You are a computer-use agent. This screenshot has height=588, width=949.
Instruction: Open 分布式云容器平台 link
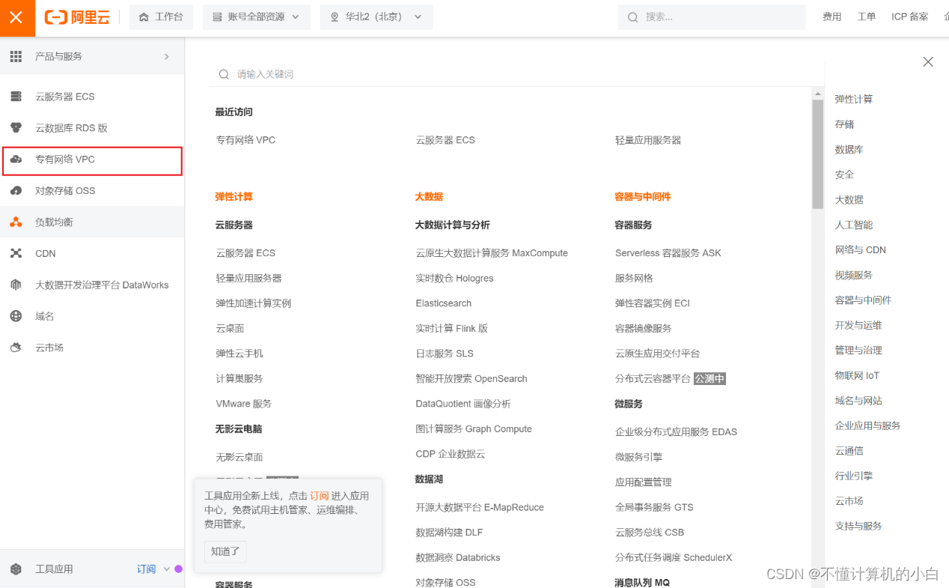click(x=653, y=379)
